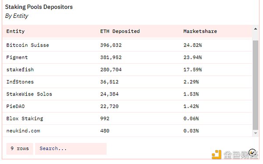Click the 396,032 ETH deposited value
Viewport: 263px width, 164px height.
(111, 45)
